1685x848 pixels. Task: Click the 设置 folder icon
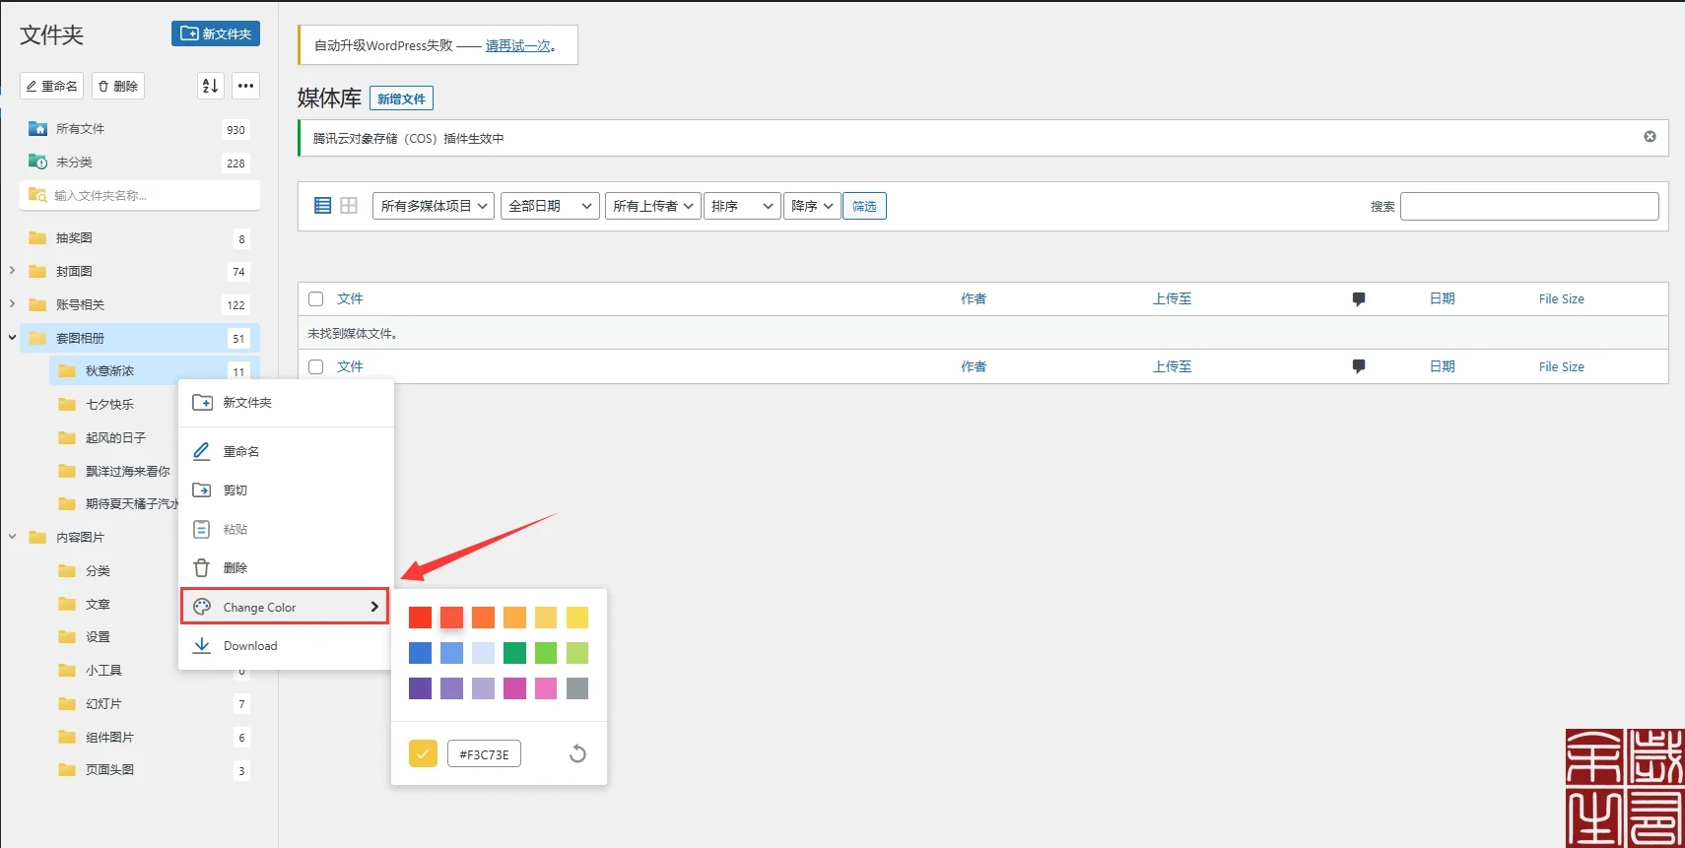pyautogui.click(x=67, y=637)
